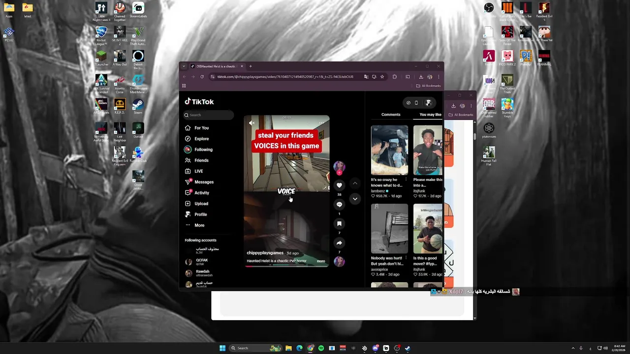Open Chrome three-dot menu in front window
This screenshot has height=354, width=630.
439,77
